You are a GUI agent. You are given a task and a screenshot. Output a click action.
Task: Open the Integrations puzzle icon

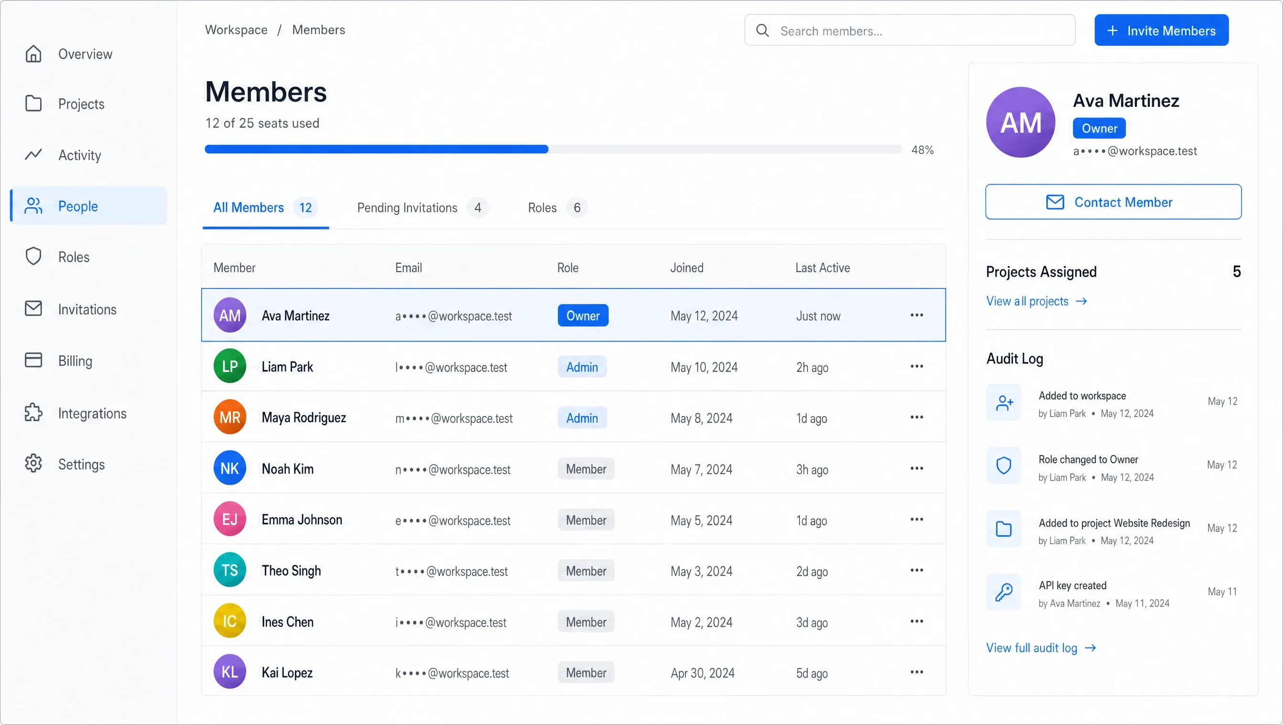pyautogui.click(x=33, y=413)
